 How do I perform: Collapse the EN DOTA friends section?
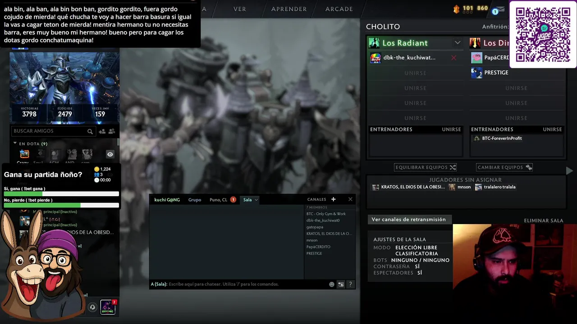coord(15,144)
